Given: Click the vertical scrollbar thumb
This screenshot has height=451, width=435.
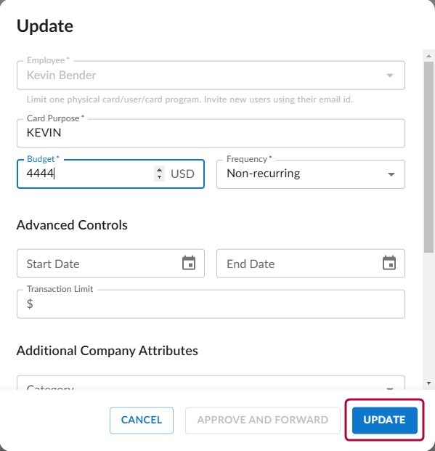Looking at the screenshot, I should coord(428,157).
